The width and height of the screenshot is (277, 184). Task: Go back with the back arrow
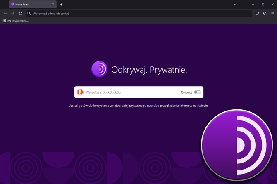click(x=5, y=13)
